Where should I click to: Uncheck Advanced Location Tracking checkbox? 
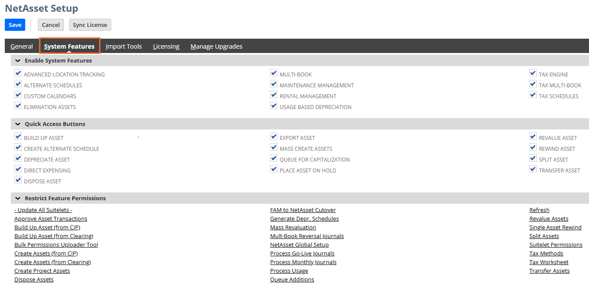pyautogui.click(x=18, y=73)
